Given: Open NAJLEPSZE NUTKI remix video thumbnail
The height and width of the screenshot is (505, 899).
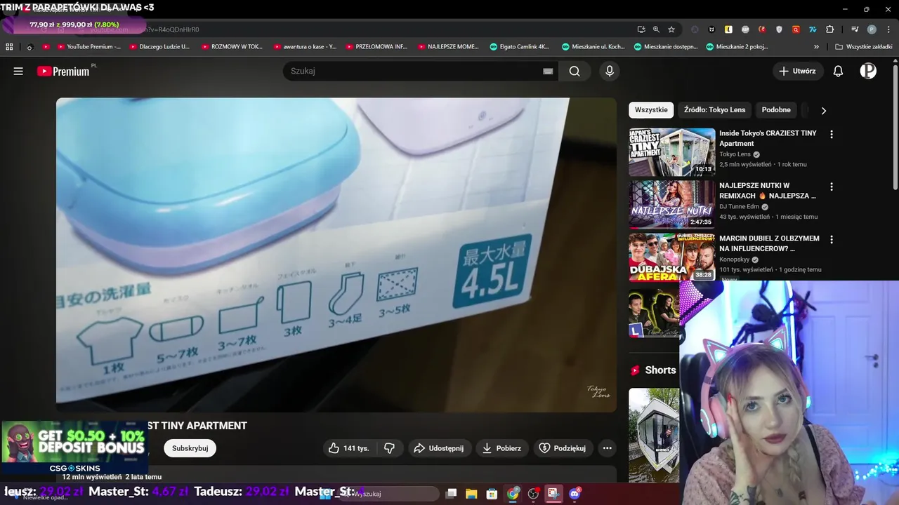Looking at the screenshot, I should pos(671,204).
